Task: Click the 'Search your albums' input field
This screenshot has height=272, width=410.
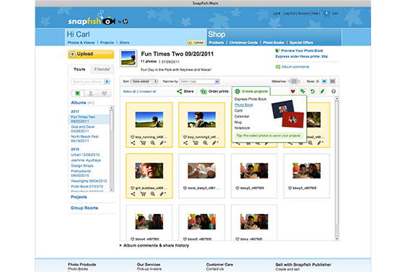Action: pos(88,82)
